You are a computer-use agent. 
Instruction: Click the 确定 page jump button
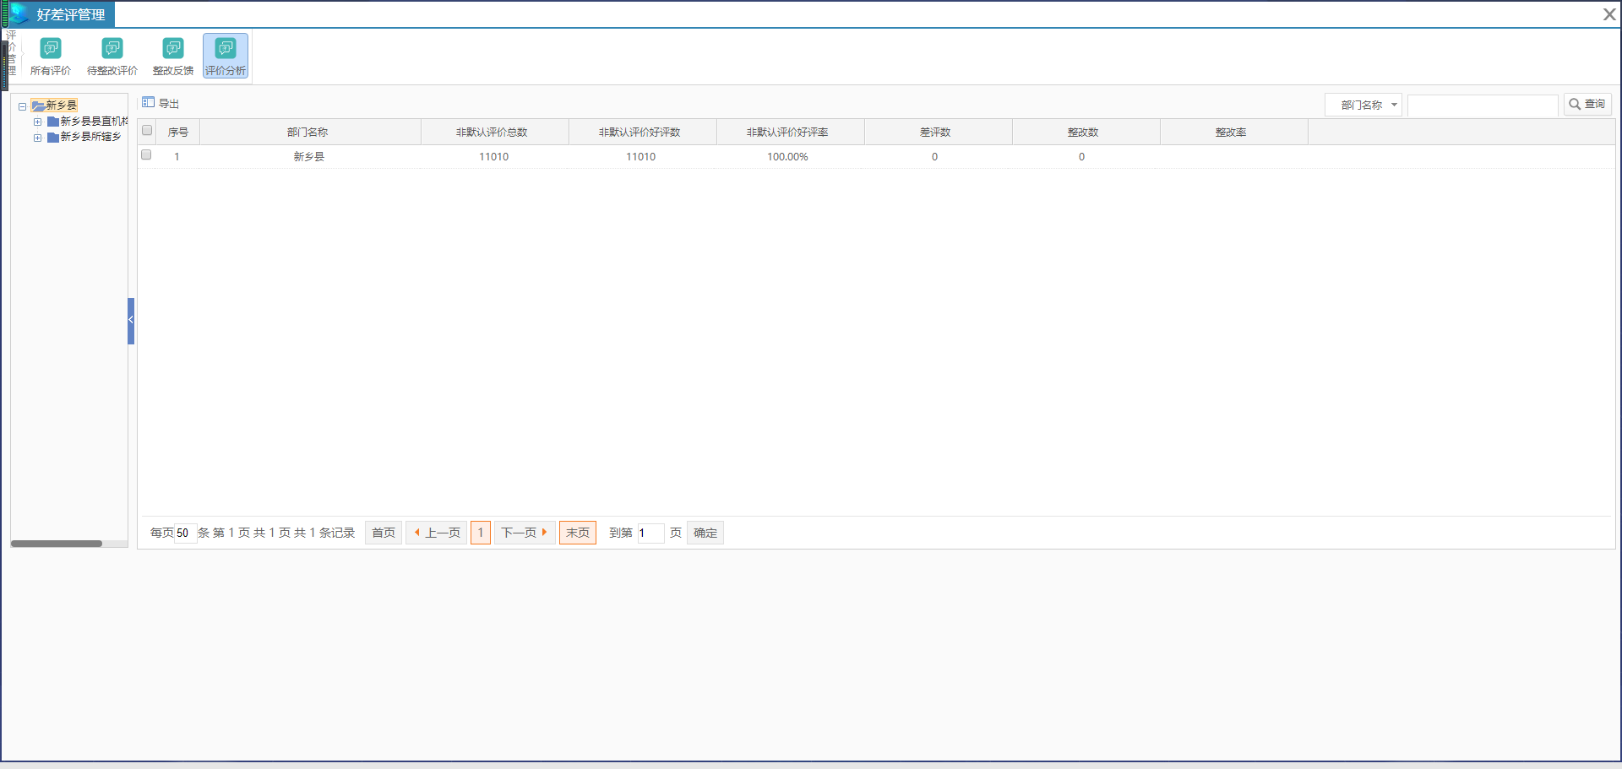[x=705, y=533]
